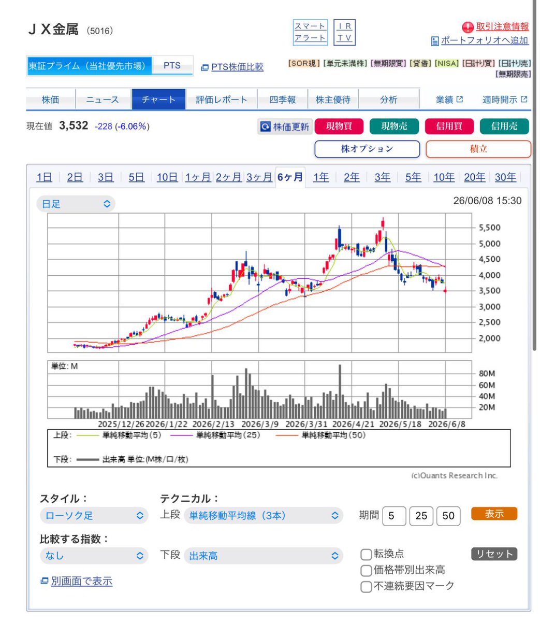Screen dimensions: 540x622
Task: Click the 期間 field containing 50
Action: [448, 516]
